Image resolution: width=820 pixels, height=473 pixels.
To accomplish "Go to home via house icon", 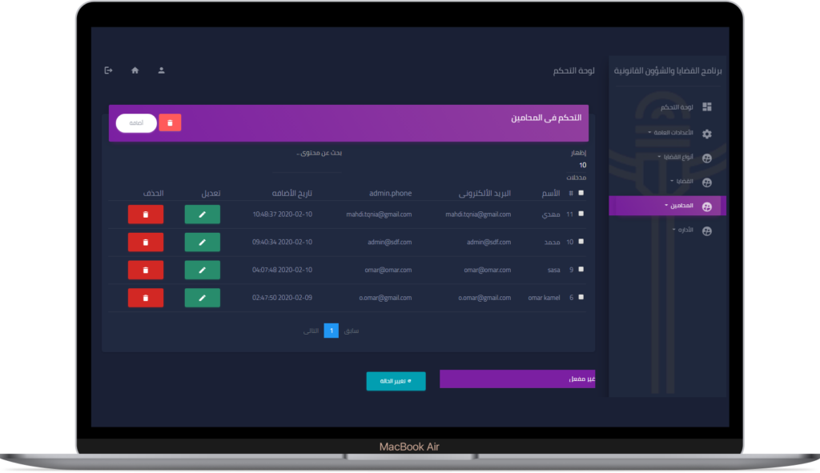I will [135, 70].
